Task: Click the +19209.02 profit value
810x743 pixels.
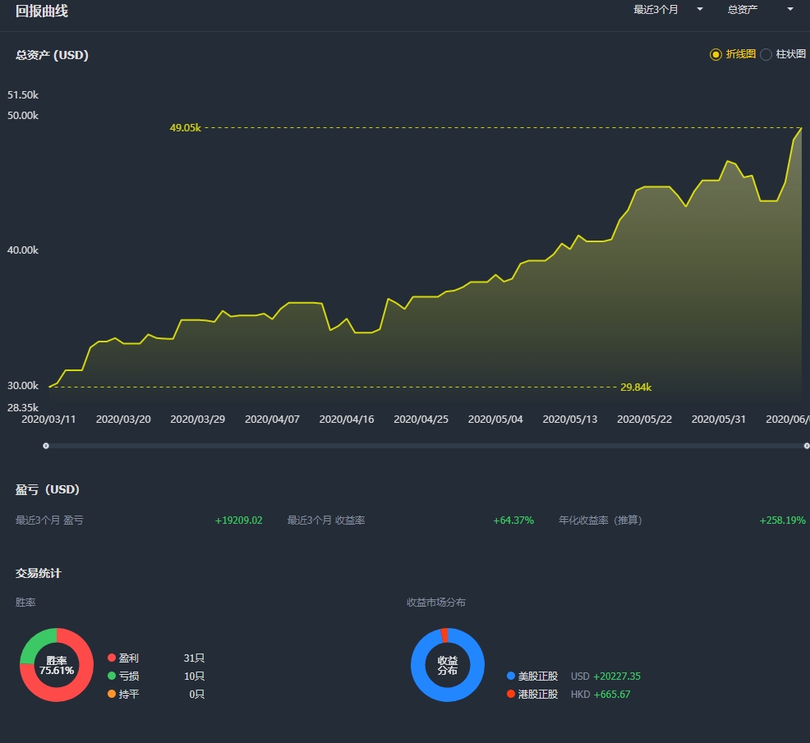Action: pyautogui.click(x=239, y=520)
